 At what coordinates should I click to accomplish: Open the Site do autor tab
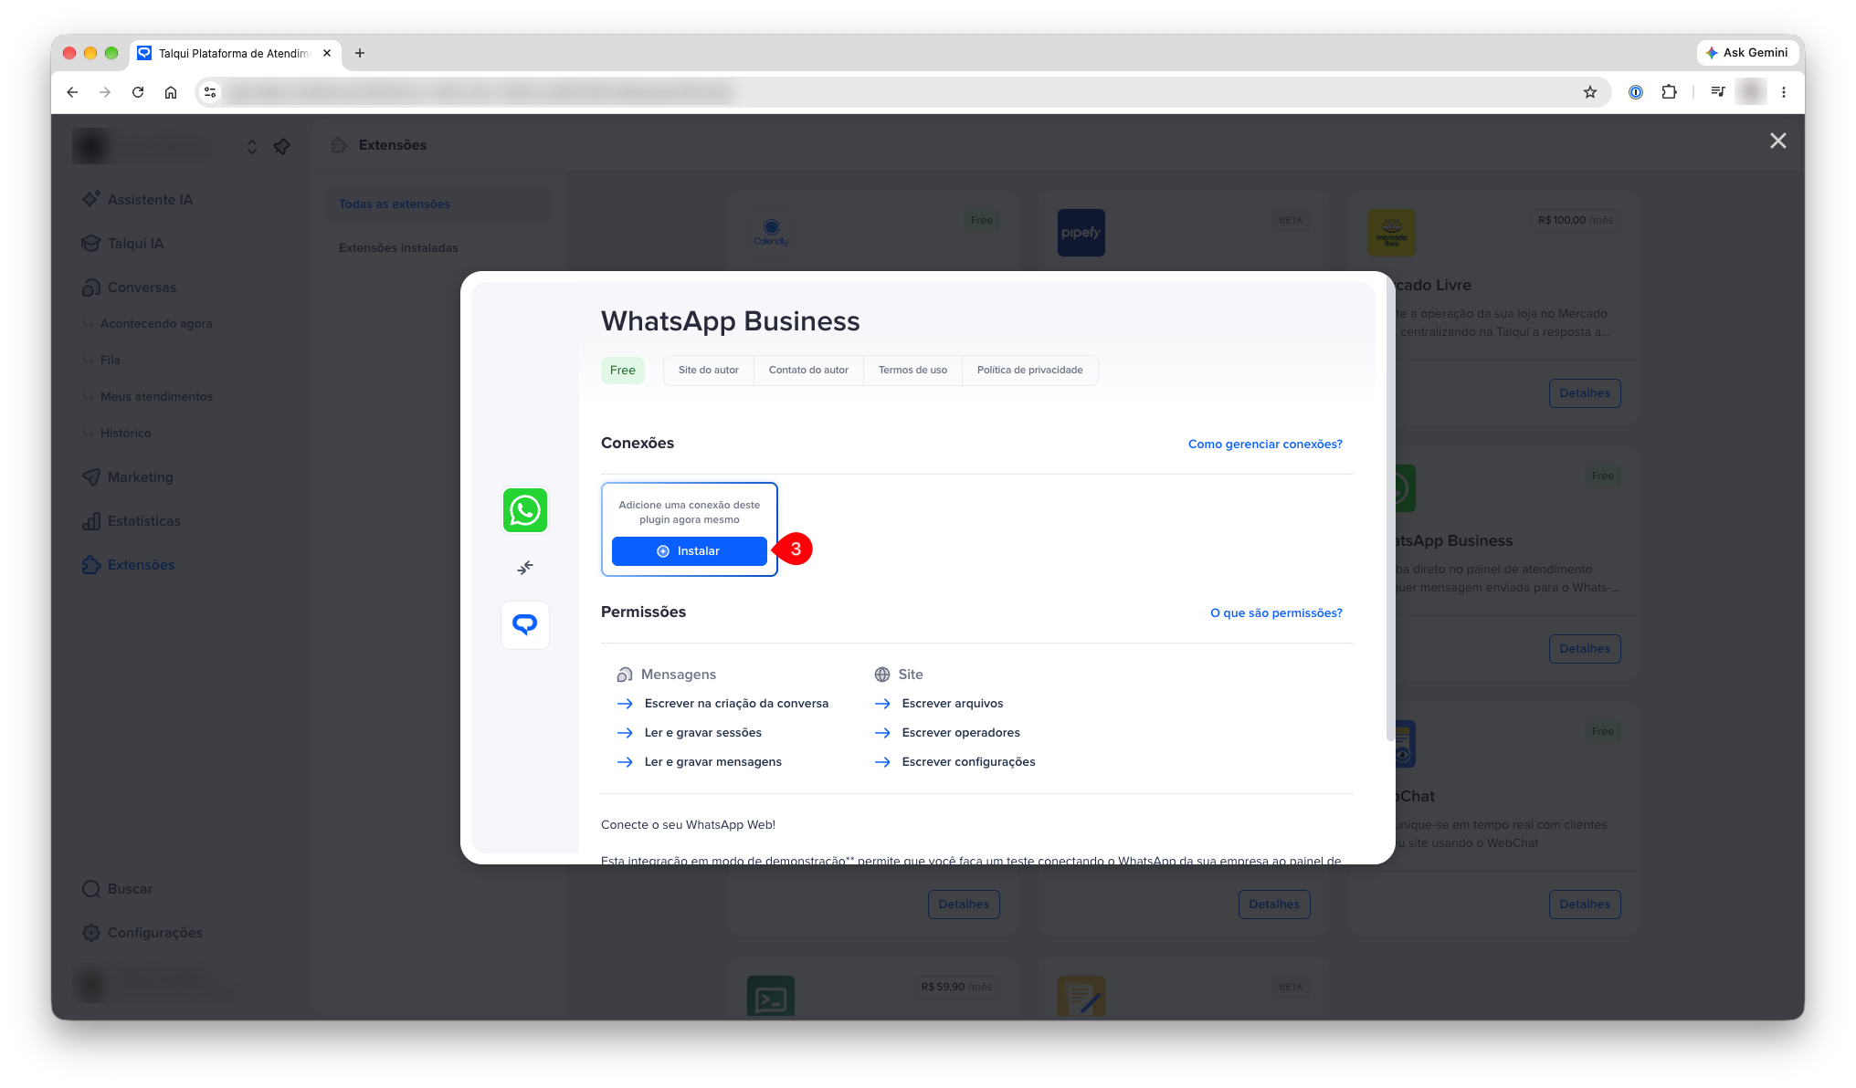coord(709,371)
